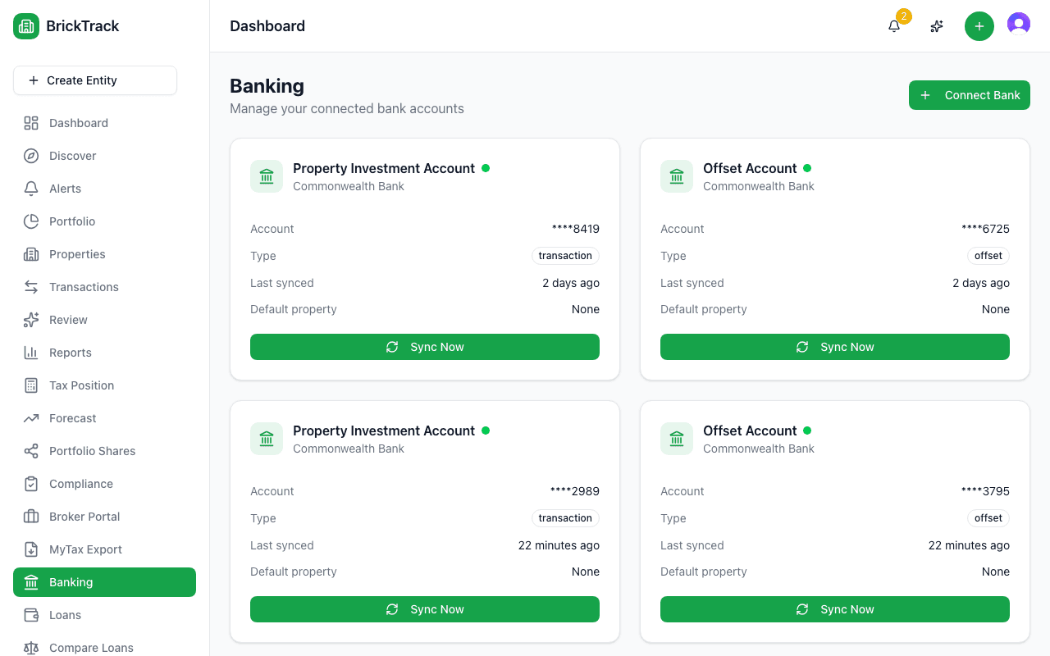1050x656 pixels.
Task: Navigate to Portfolio
Action: [x=73, y=221]
